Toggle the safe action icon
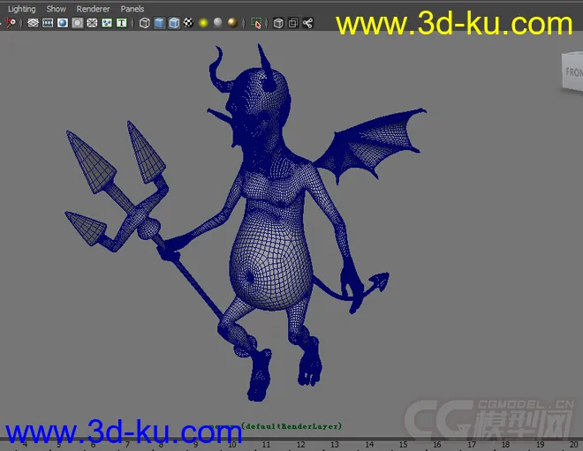The image size is (583, 451). (x=107, y=23)
